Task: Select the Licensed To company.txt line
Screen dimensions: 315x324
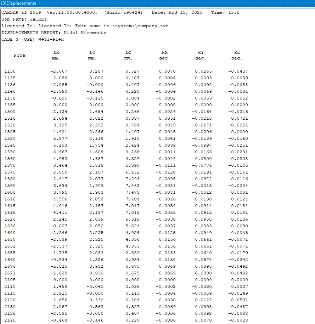Action: [85, 26]
